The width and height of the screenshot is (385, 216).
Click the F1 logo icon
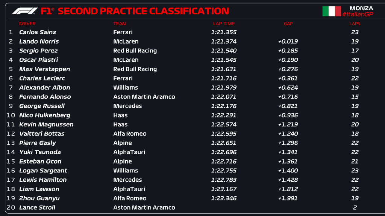click(x=25, y=11)
